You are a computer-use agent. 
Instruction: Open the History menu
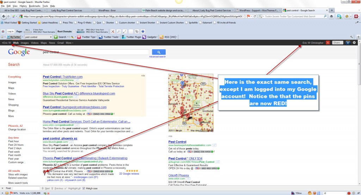tap(23, 6)
